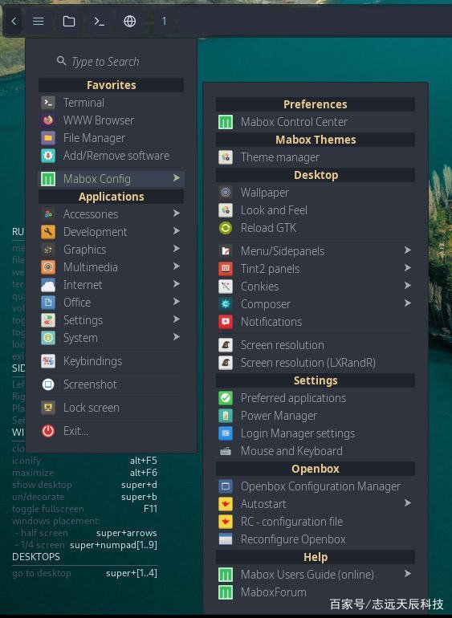Click the Notifications red icon
The width and height of the screenshot is (452, 618).
[x=226, y=322]
